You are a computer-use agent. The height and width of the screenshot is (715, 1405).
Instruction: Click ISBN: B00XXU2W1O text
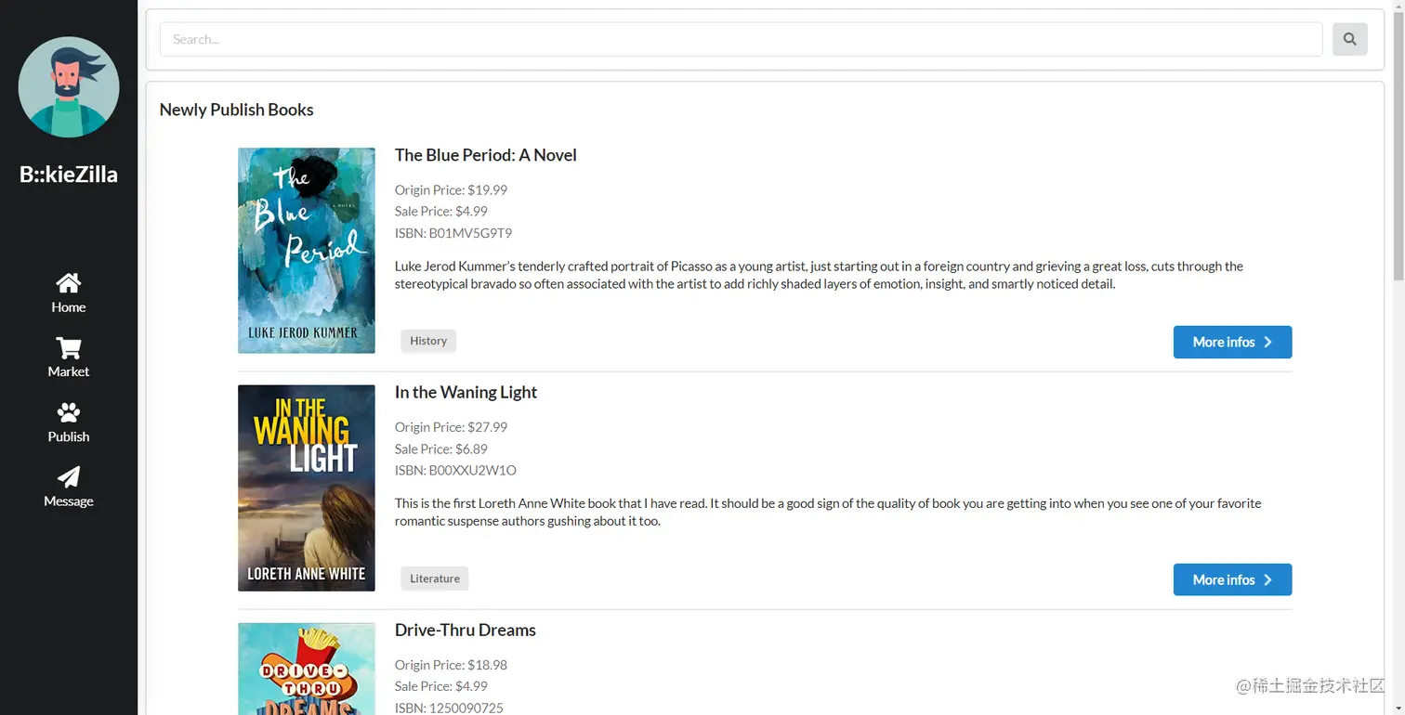(455, 471)
